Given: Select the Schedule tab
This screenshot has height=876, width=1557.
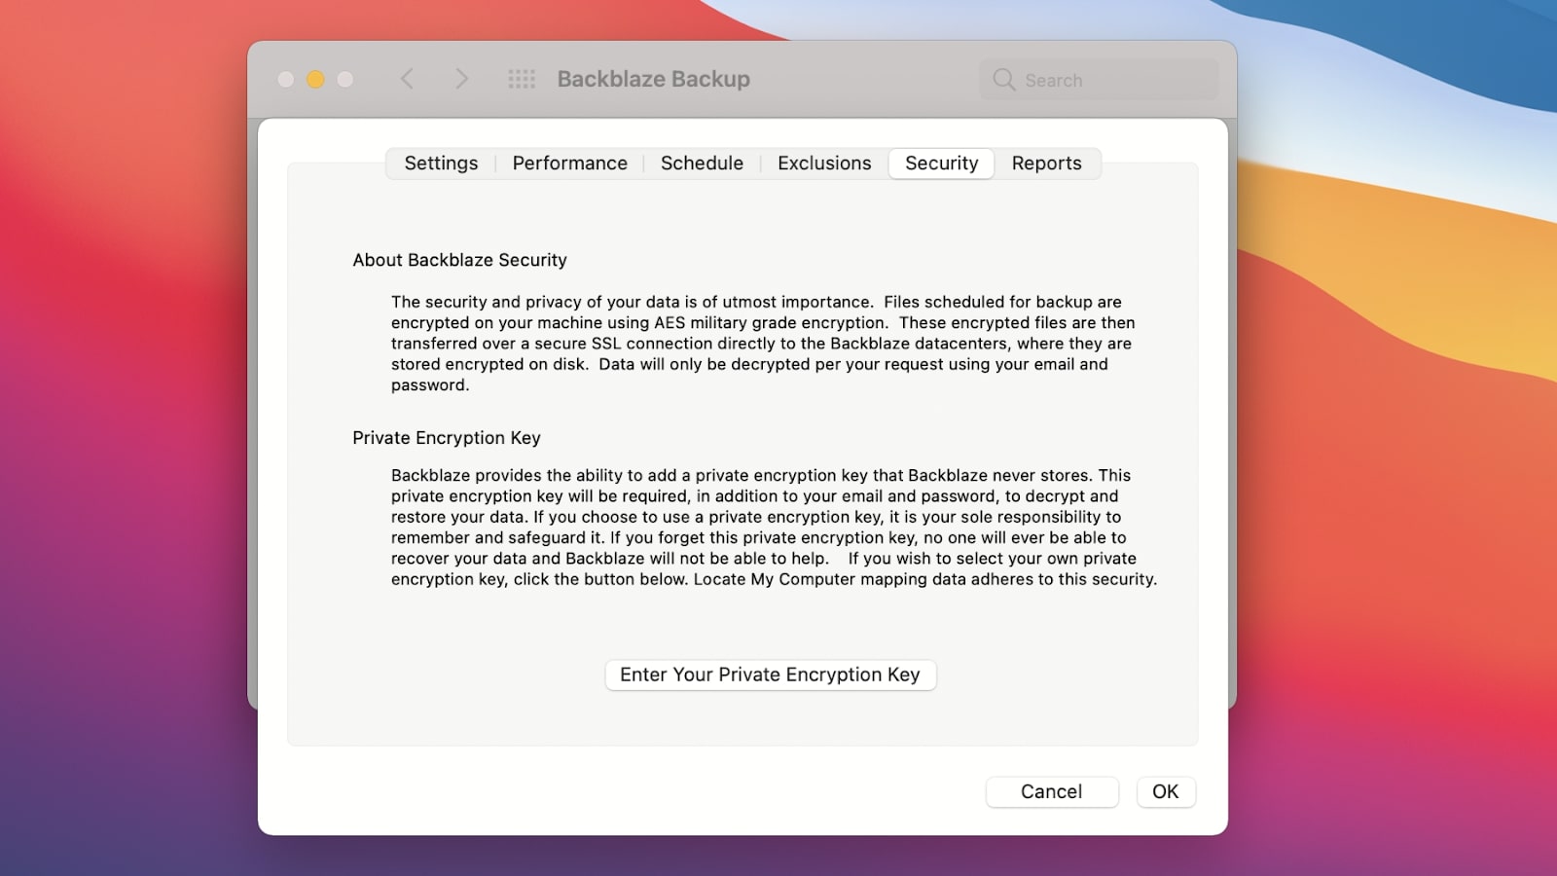Looking at the screenshot, I should (702, 163).
